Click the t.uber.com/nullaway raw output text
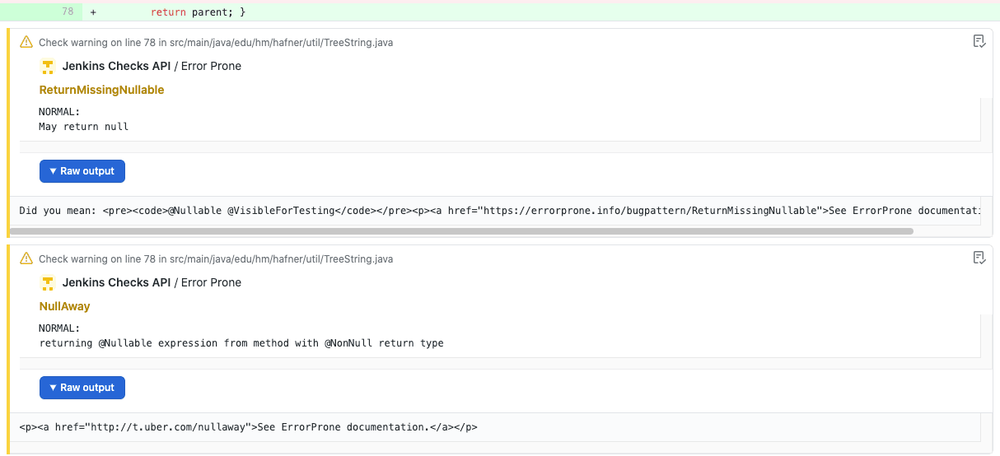 (248, 427)
